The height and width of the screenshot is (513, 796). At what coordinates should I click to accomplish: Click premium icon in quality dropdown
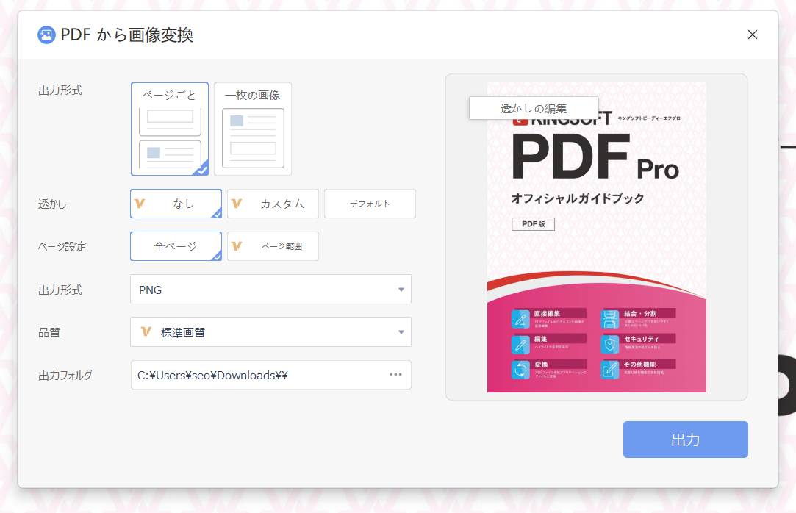tap(146, 332)
